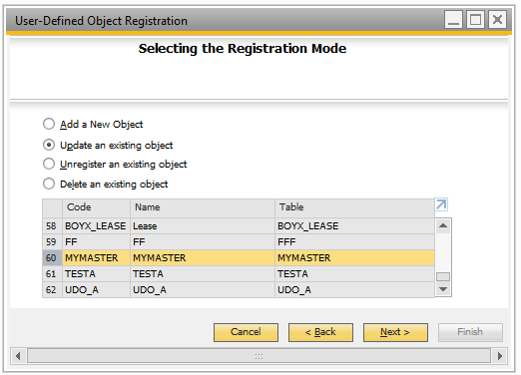
Task: Click the BOYX_LEASE code cell
Action: coord(96,226)
